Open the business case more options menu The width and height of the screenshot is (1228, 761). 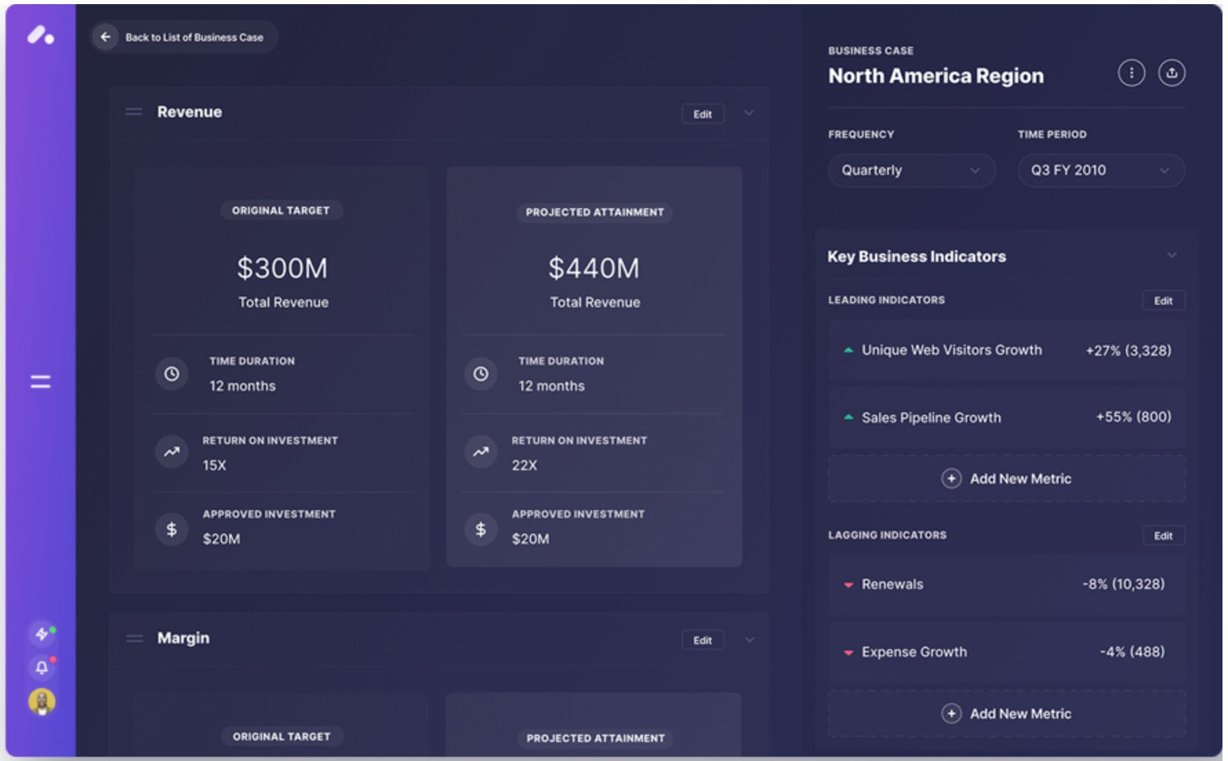(1131, 73)
